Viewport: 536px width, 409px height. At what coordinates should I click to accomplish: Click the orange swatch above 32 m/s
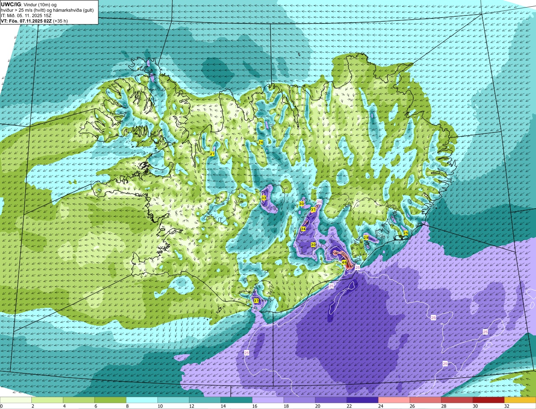pos(520,400)
